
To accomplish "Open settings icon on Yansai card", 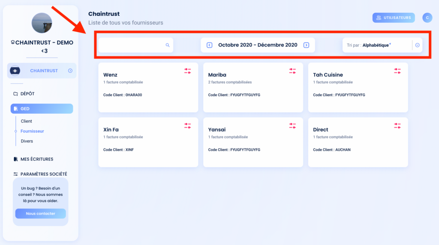I will [292, 126].
